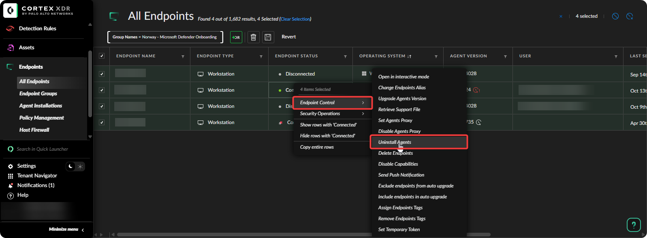
Task: Open the Notifications bell in the sidebar
Action: [11, 185]
